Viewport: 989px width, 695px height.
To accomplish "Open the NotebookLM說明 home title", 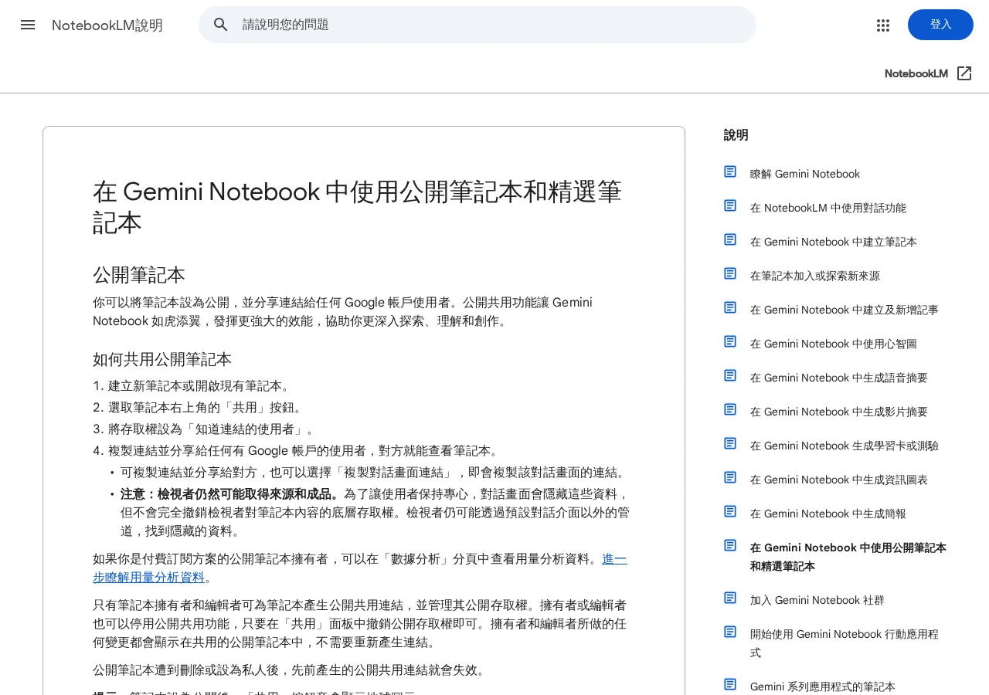I will pyautogui.click(x=107, y=25).
